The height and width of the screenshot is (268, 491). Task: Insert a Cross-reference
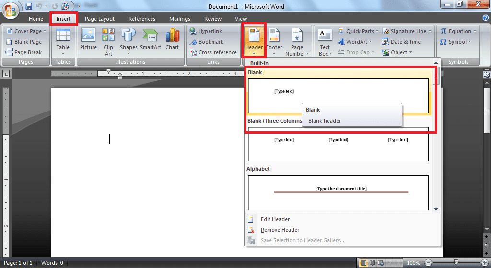(x=213, y=52)
